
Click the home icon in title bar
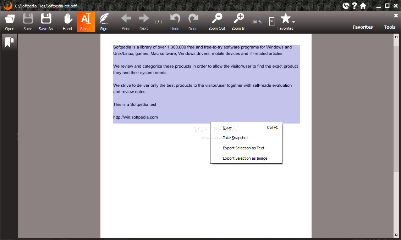tap(363, 6)
